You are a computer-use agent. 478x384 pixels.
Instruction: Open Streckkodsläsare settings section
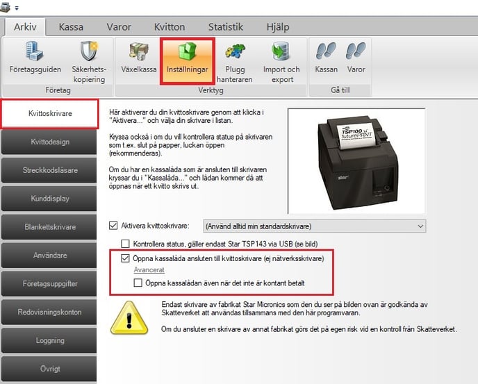pos(49,170)
